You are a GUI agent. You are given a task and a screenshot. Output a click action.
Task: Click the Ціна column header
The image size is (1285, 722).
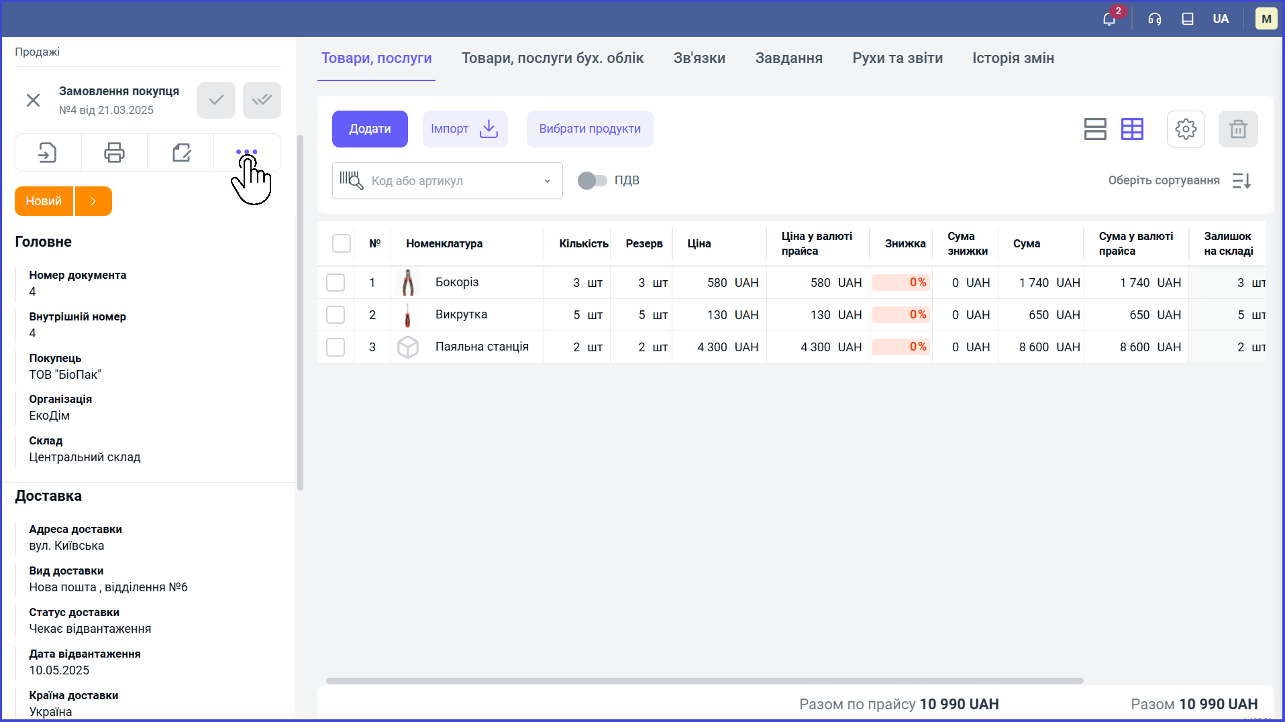point(699,244)
